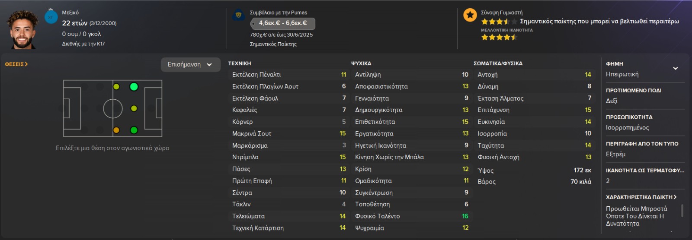Screen dimensions: 692x240
Task: Click the orange star coach summary icon
Action: 470,15
